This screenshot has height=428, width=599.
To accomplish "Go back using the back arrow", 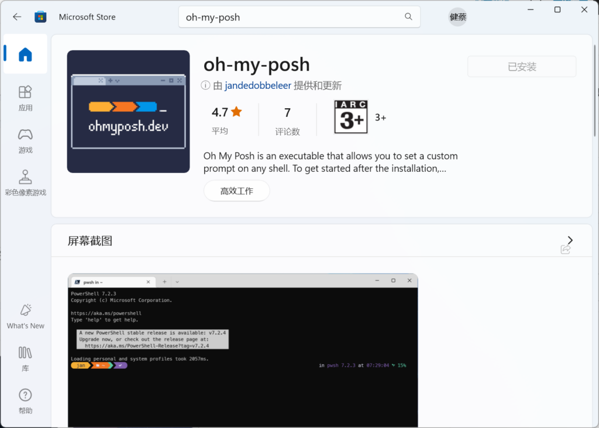I will point(17,17).
